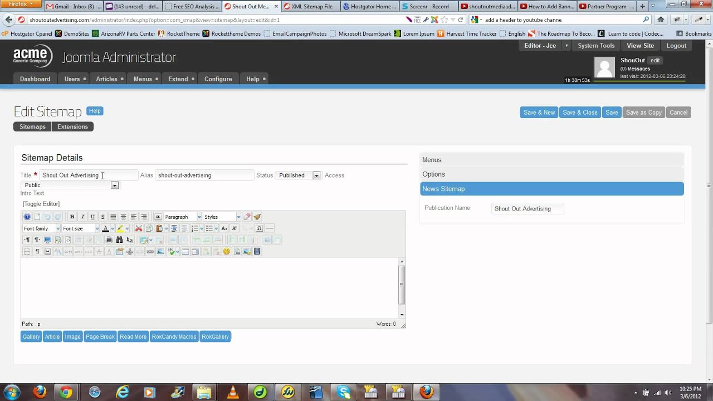Image resolution: width=713 pixels, height=401 pixels.
Task: Open the Styles dropdown
Action: click(222, 217)
